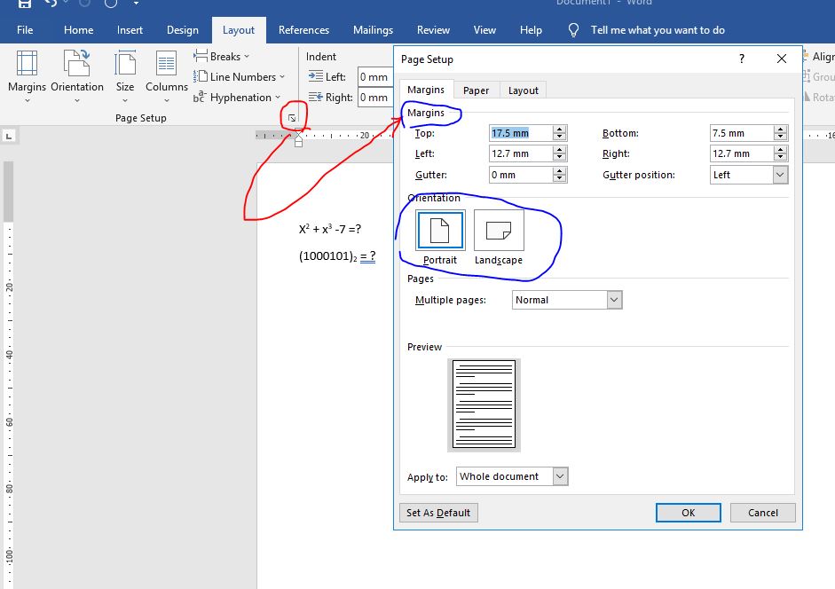Click the Tell me lightbulb icon

tap(574, 30)
